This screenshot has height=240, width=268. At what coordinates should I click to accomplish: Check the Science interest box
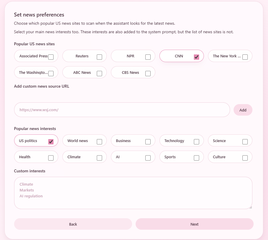(x=245, y=141)
